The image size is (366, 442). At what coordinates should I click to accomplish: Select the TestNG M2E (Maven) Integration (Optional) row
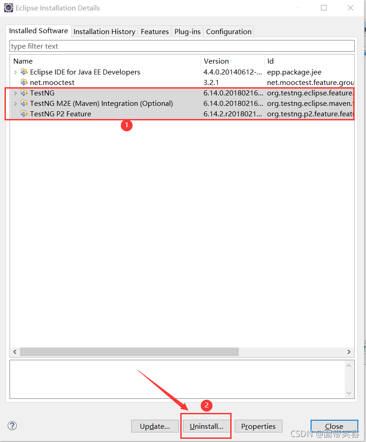(182, 103)
